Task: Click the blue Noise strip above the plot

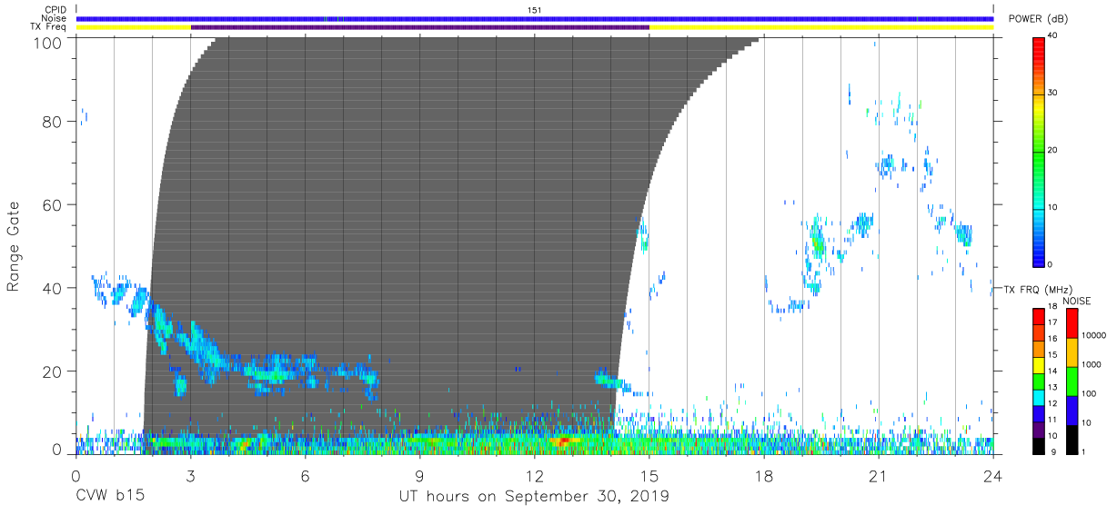Action: pyautogui.click(x=535, y=18)
